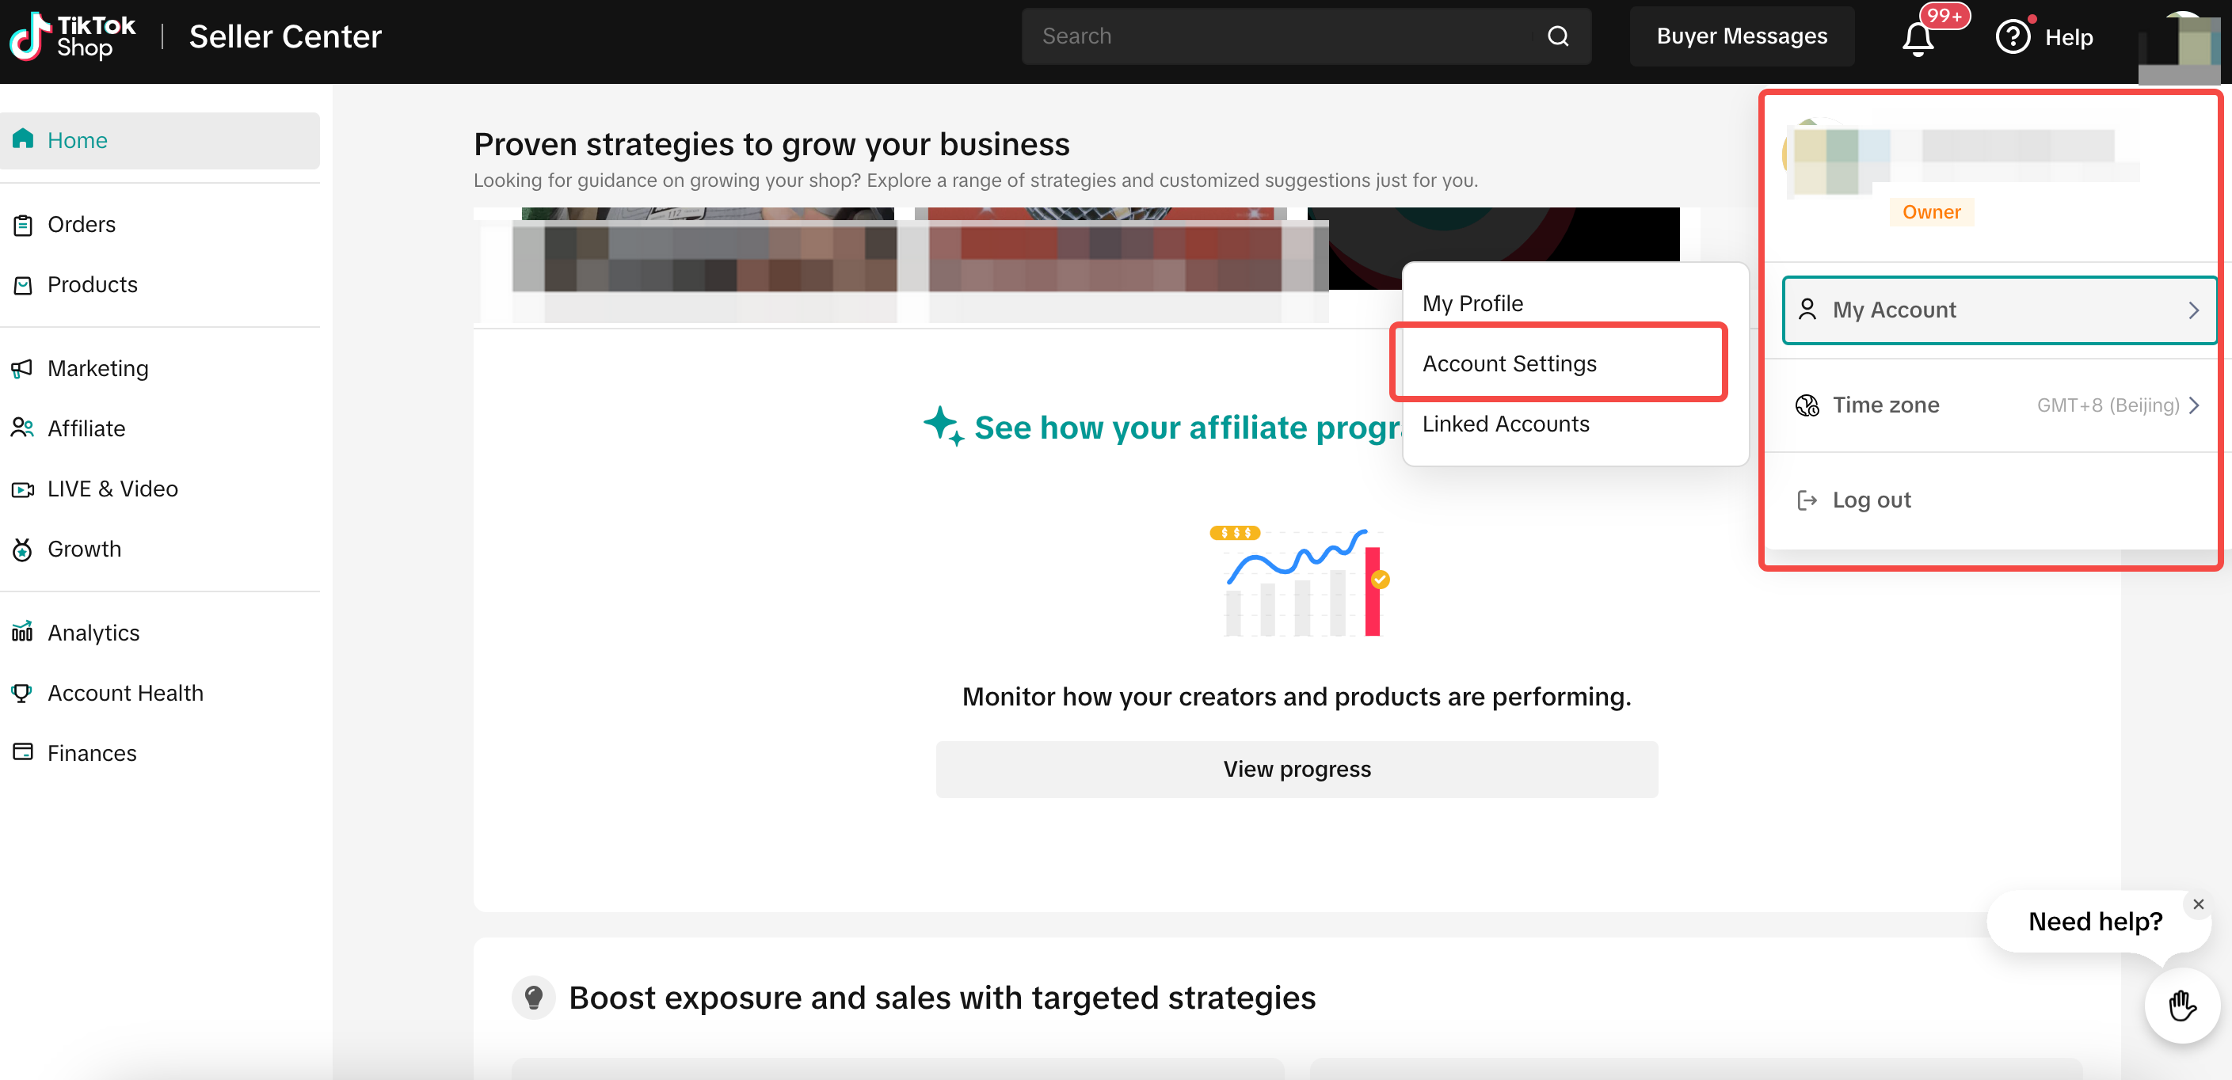This screenshot has height=1080, width=2232.
Task: Click the TikTok Shop logo
Action: click(x=73, y=36)
